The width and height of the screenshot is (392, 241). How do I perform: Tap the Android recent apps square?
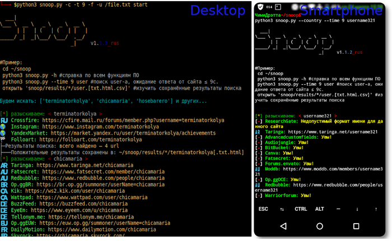point(356,226)
